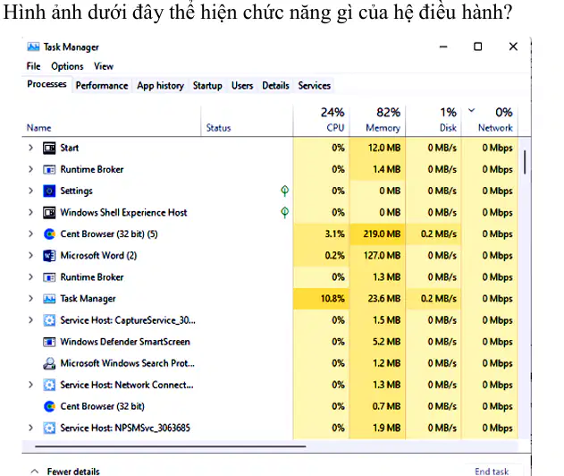This screenshot has width=564, height=476.
Task: Open the Startup tab
Action: pyautogui.click(x=207, y=86)
